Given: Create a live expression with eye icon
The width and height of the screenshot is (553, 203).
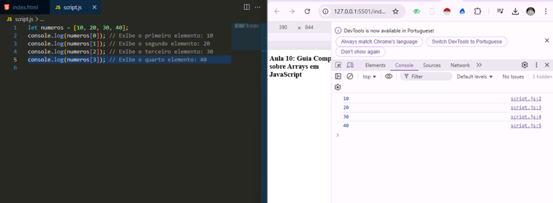Looking at the screenshot, I should point(389,76).
